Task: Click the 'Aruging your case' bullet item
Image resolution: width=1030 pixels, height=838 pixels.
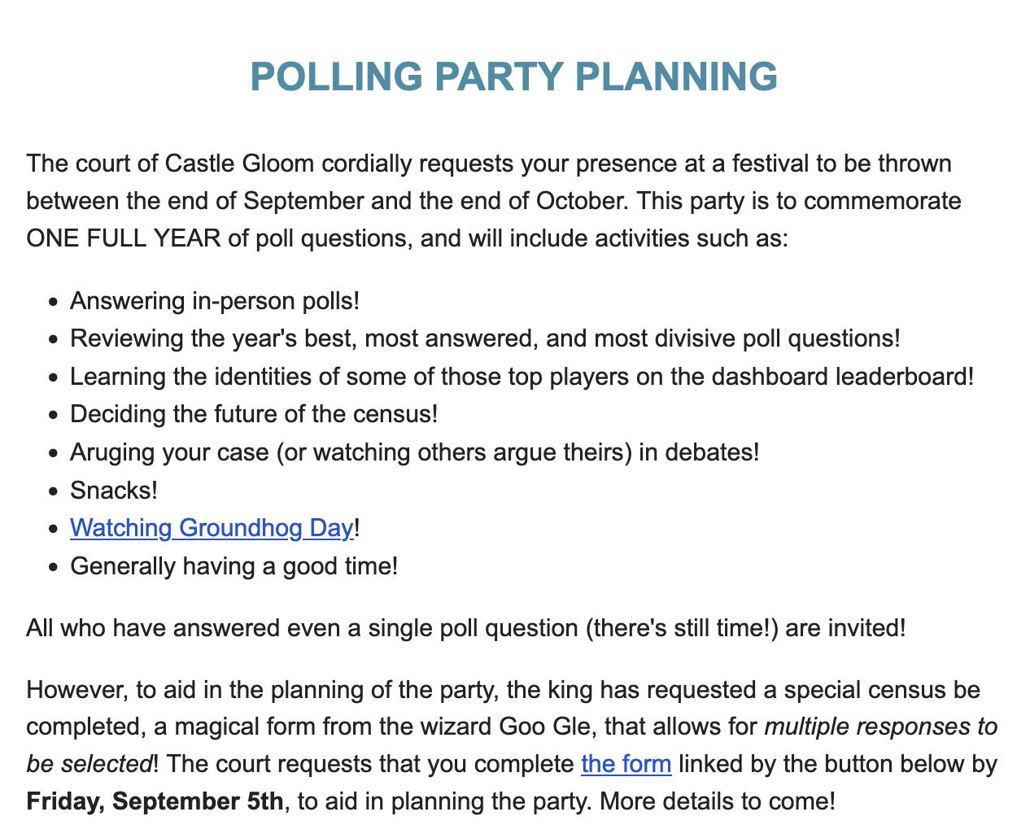Action: pos(414,452)
